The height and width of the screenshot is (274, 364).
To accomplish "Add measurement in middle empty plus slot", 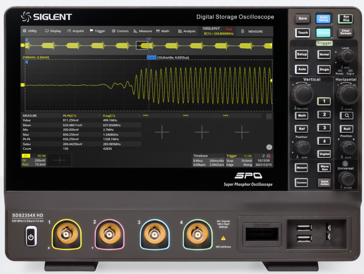I will point(202,132).
